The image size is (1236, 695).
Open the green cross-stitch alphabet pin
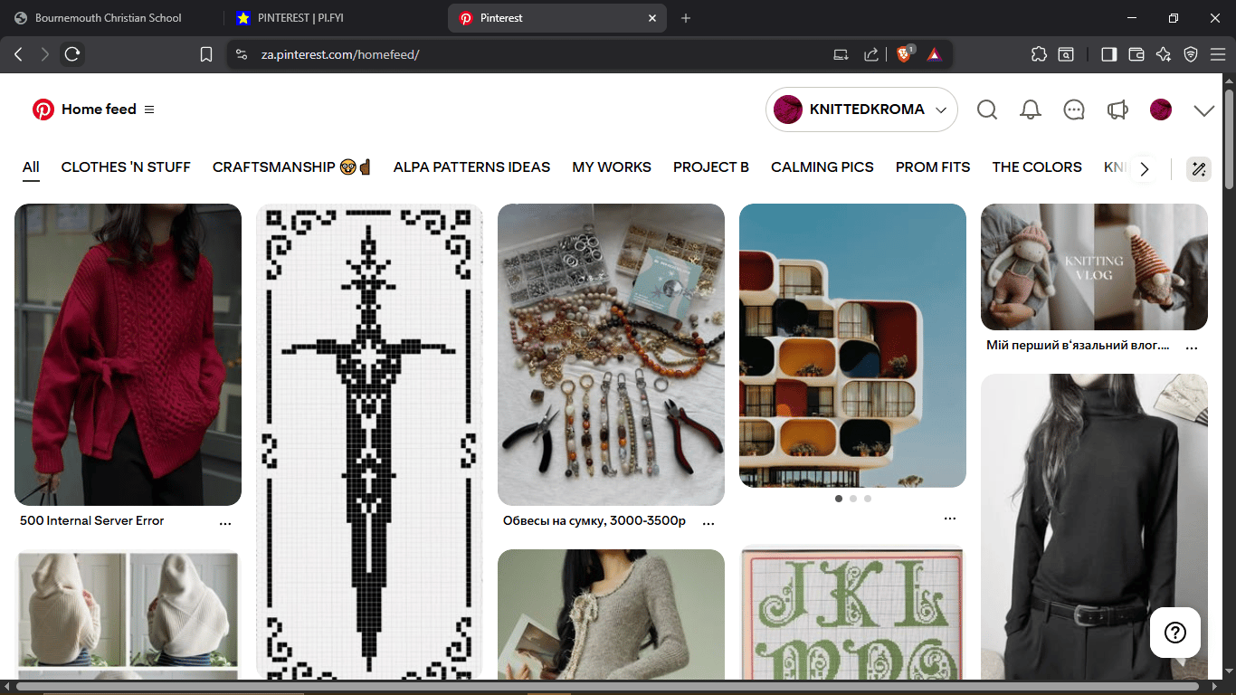(x=852, y=612)
